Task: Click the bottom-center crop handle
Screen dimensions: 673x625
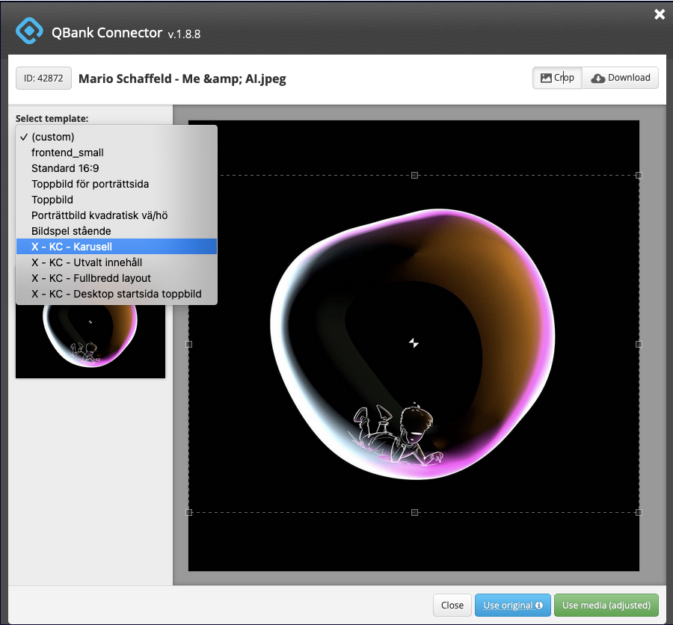Action: coord(414,512)
